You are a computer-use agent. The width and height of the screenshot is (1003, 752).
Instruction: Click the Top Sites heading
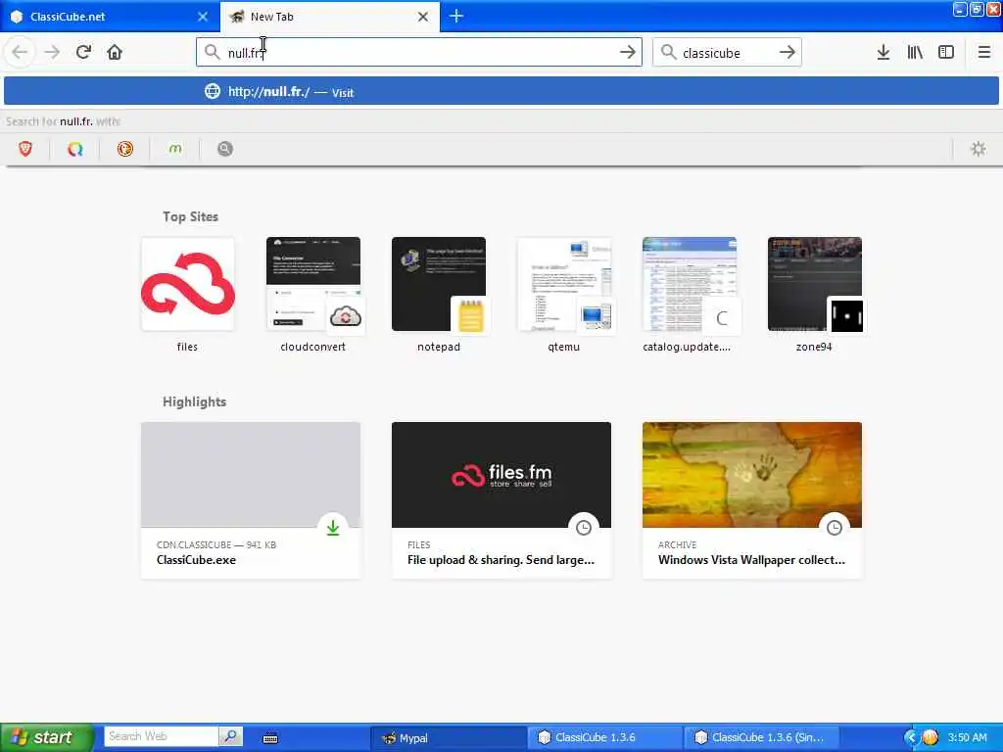[x=190, y=216]
